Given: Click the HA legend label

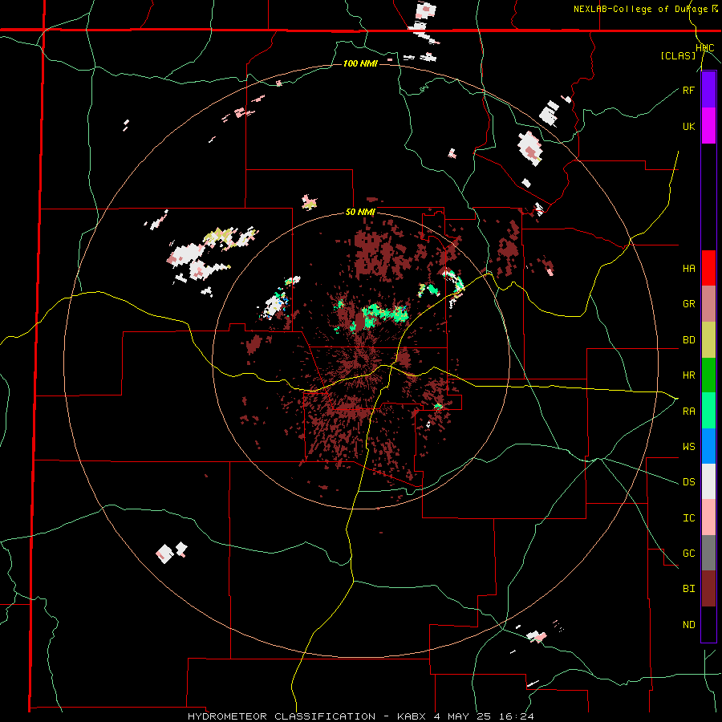Looking at the screenshot, I should click(x=688, y=268).
